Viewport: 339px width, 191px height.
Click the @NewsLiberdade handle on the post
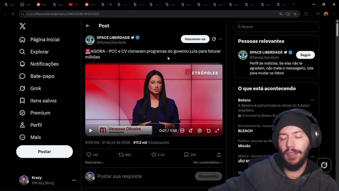click(x=111, y=42)
